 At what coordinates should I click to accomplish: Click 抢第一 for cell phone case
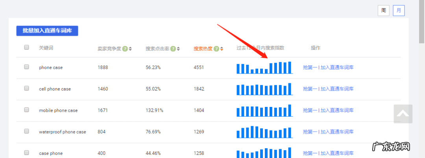[310, 89]
